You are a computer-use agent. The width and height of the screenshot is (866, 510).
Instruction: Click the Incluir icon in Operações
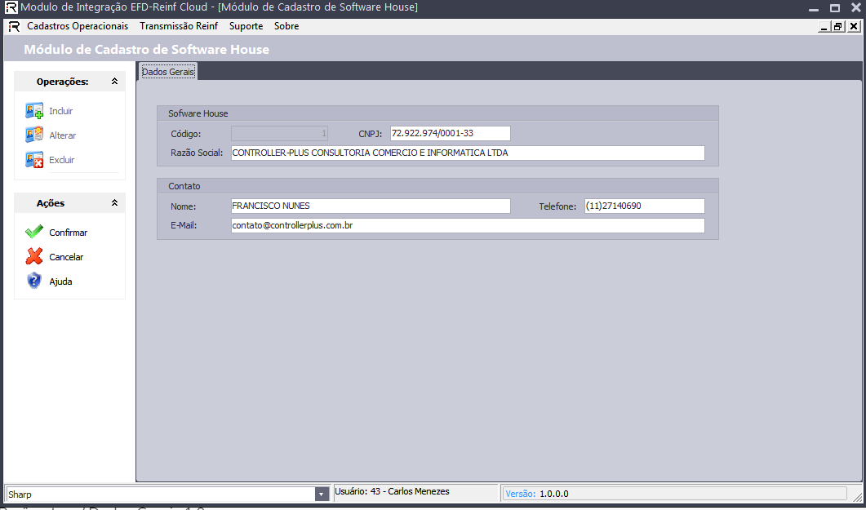point(34,111)
